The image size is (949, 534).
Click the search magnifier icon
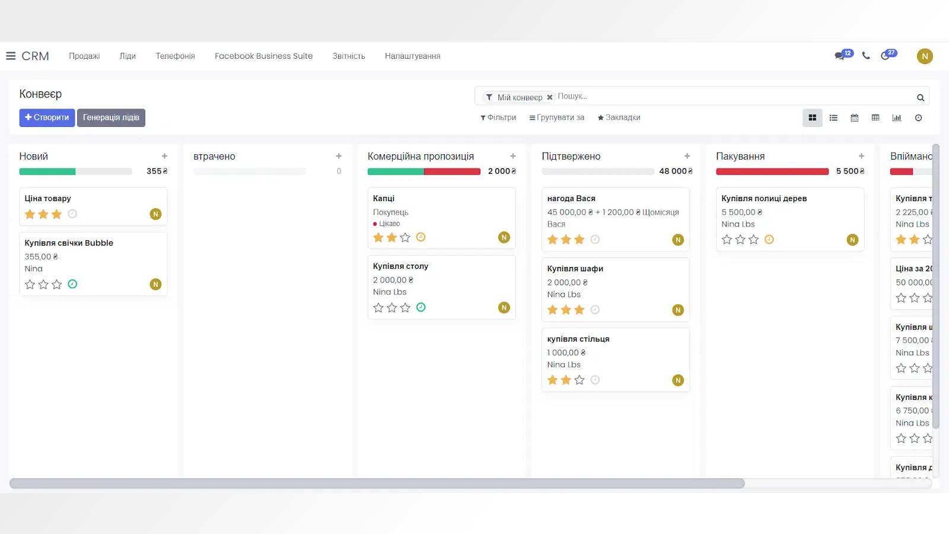click(x=921, y=98)
